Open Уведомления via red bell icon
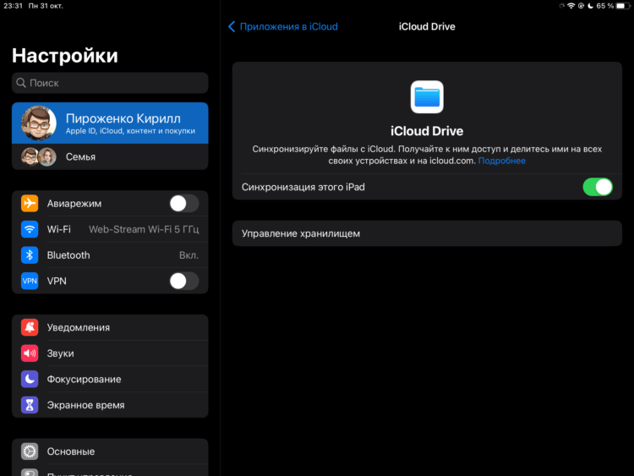The height and width of the screenshot is (476, 634). point(30,327)
